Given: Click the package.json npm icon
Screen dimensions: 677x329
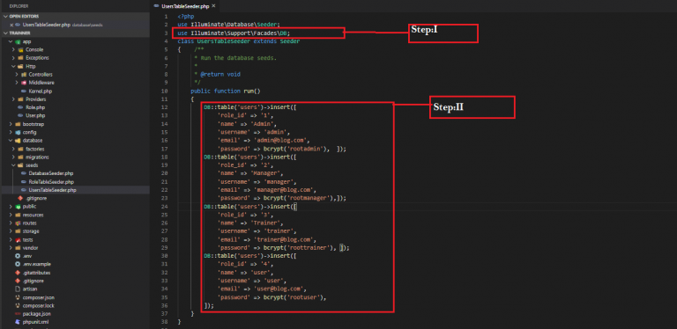Looking at the screenshot, I should point(18,314).
